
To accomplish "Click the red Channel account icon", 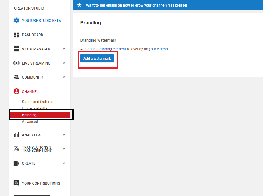I will coord(16,91).
